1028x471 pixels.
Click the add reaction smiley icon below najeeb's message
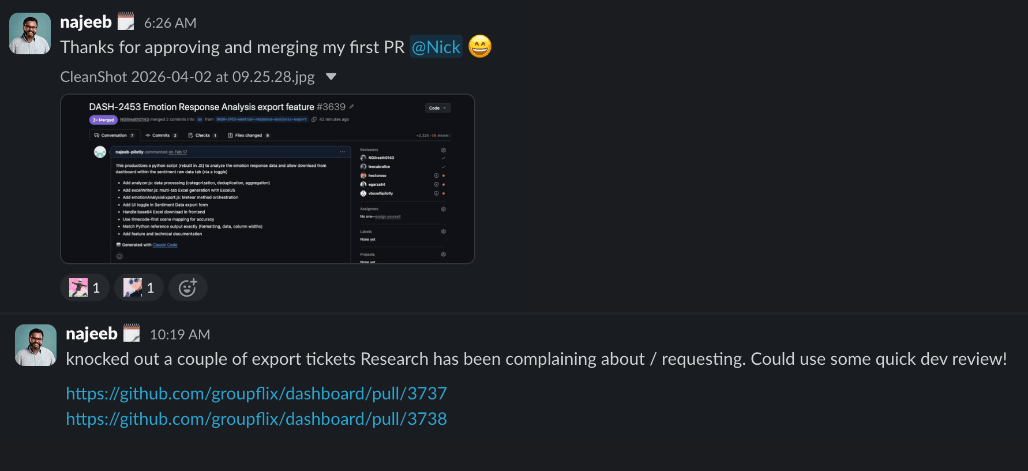187,287
